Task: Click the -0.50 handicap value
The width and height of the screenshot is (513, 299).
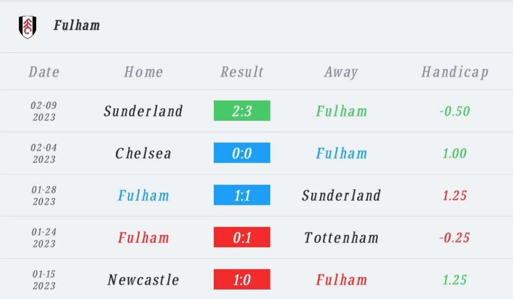Action: click(455, 111)
